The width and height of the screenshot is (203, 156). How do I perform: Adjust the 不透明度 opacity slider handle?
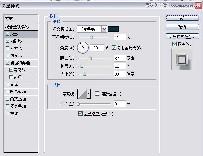pos(91,37)
